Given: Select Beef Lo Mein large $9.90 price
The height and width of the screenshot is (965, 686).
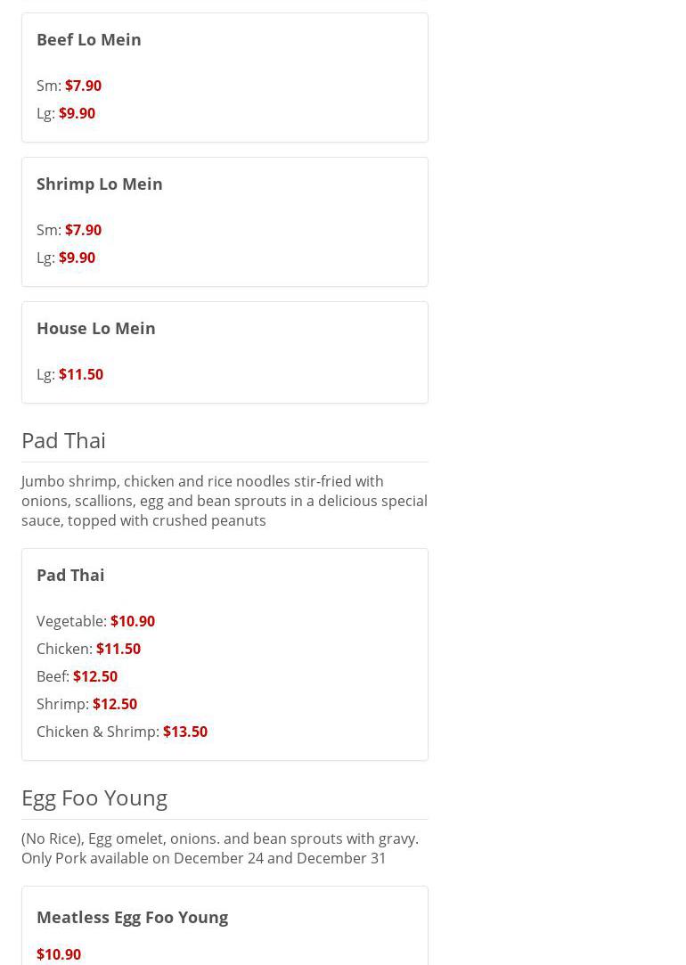Looking at the screenshot, I should click(77, 113).
